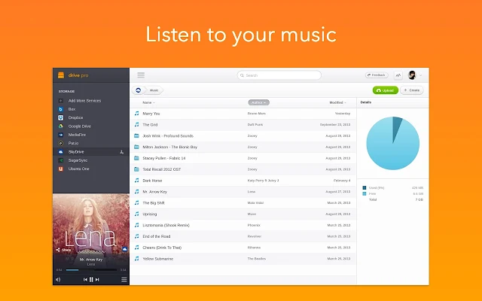Skip to the previous track
Viewport: 482px width, 301px height.
[85, 279]
